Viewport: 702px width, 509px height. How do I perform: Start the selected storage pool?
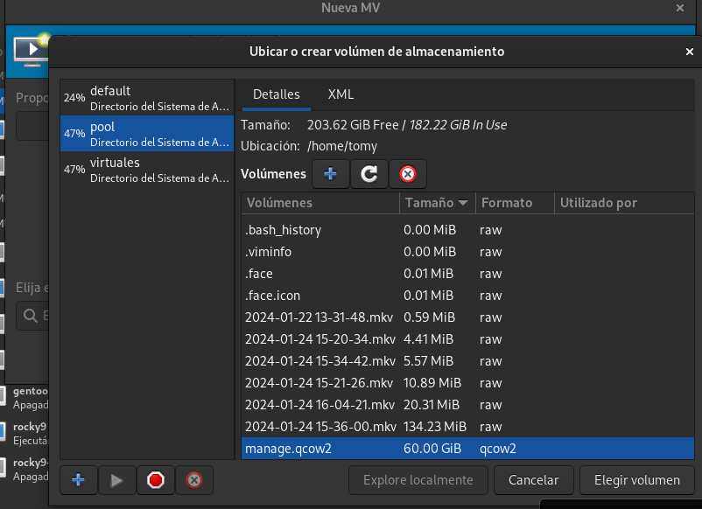[116, 479]
